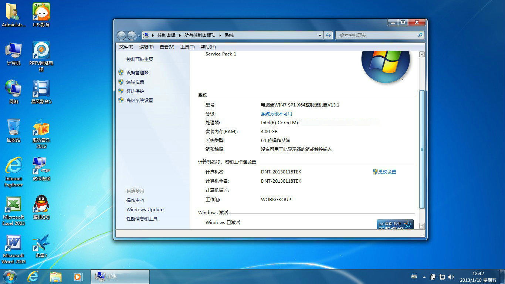The height and width of the screenshot is (284, 505).
Task: Open 性能信息和工具 link
Action: (142, 219)
